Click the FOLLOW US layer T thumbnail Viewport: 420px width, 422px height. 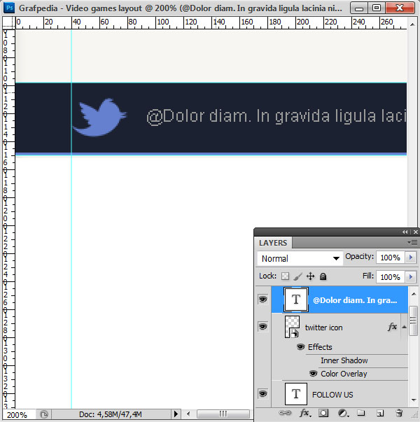(296, 394)
